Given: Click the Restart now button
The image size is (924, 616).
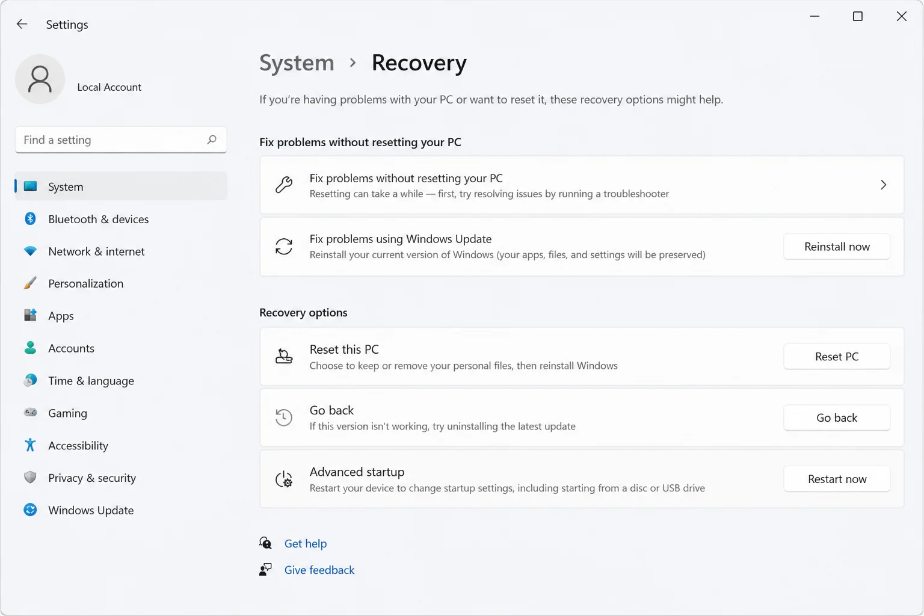Looking at the screenshot, I should click(x=837, y=479).
